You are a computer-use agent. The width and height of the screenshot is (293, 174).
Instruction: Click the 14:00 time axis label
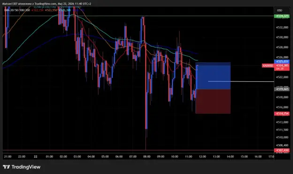pyautogui.click(x=230, y=157)
